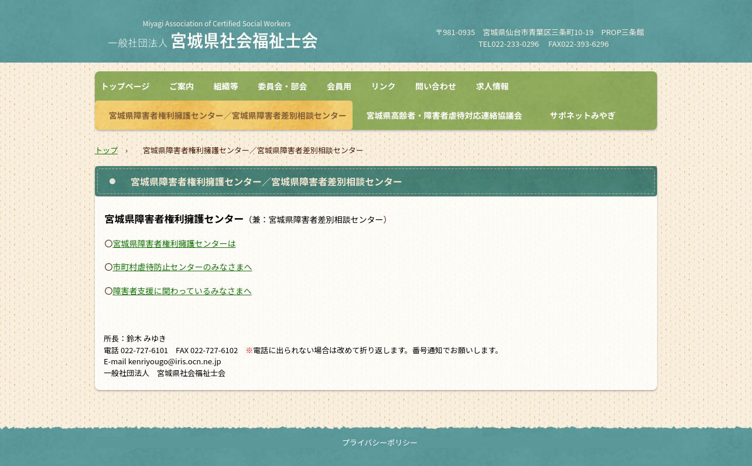Click the bold 宮城県障害者権利擁護センター heading text

click(174, 219)
